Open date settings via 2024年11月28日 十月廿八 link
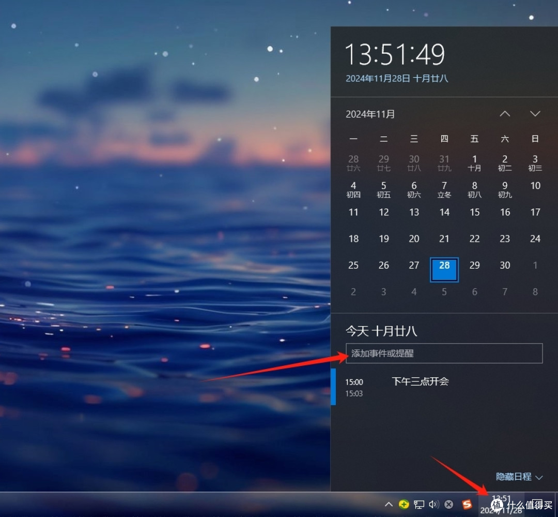 pos(397,79)
